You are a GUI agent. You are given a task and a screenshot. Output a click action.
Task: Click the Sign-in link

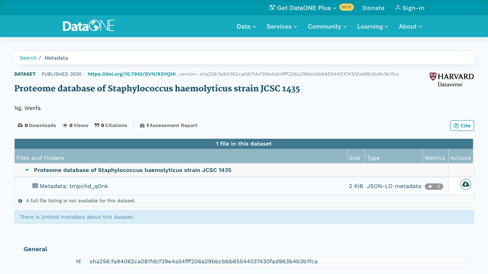pos(410,8)
